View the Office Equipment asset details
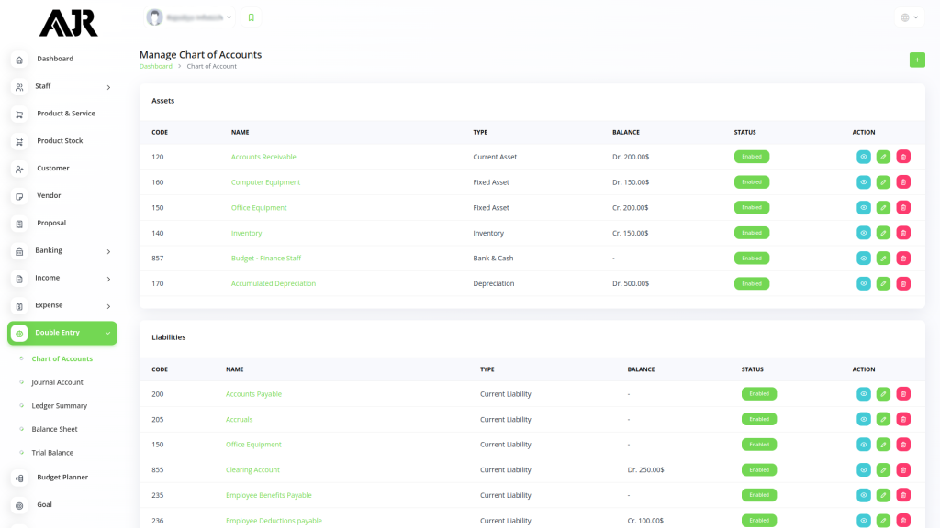This screenshot has height=528, width=940. (x=863, y=208)
